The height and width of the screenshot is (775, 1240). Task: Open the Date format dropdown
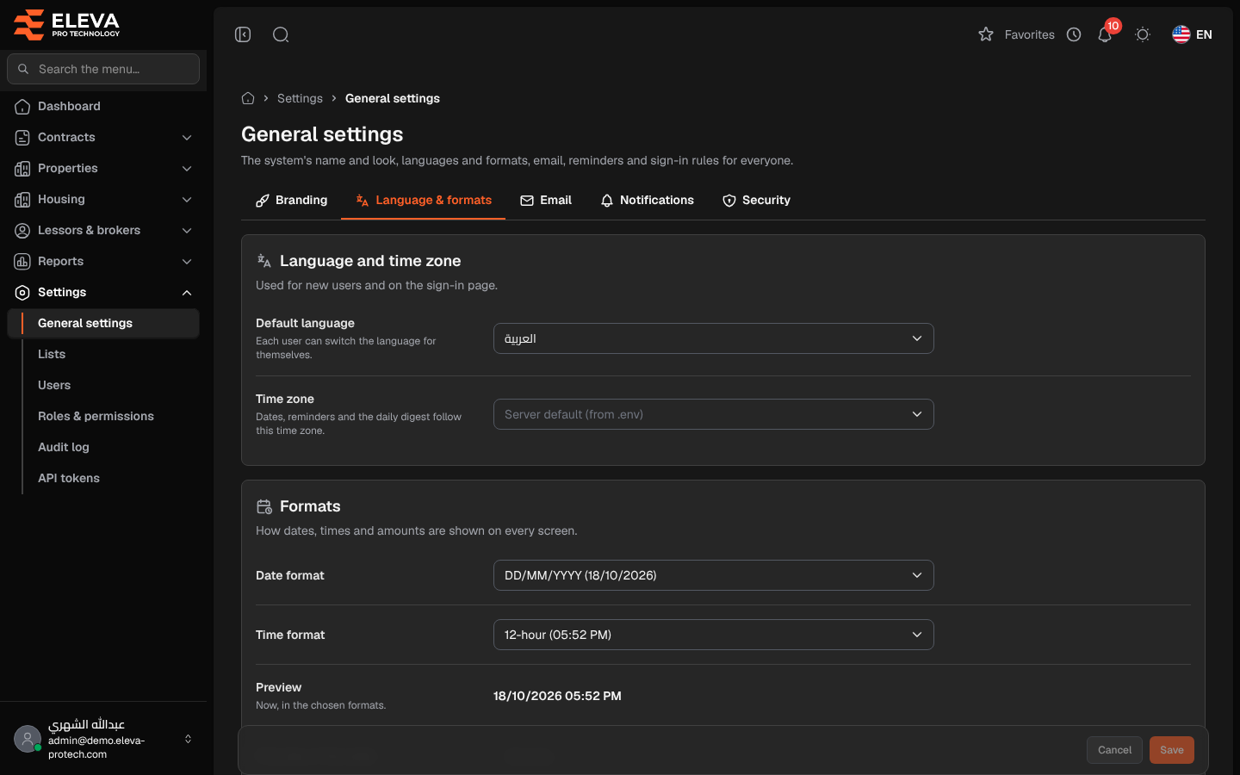pos(713,575)
